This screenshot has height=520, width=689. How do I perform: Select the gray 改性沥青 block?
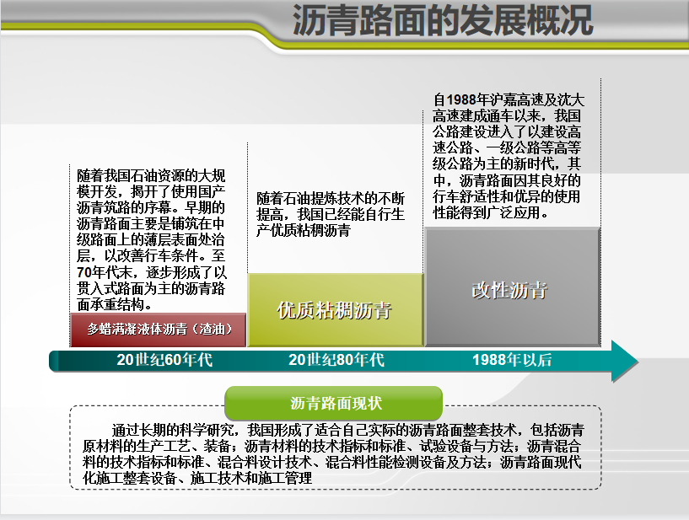513,287
